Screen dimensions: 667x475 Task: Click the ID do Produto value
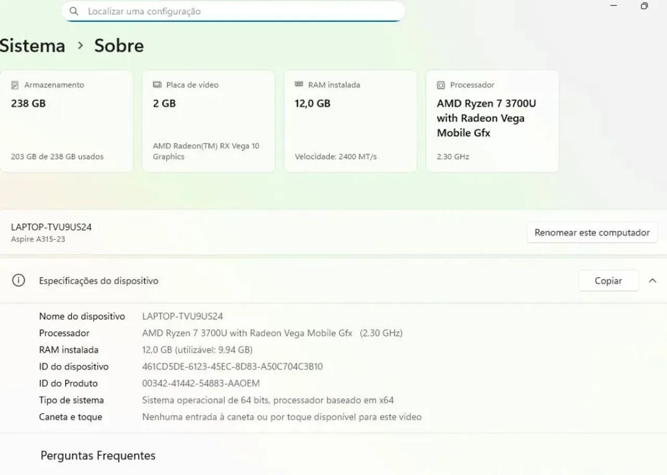[201, 383]
